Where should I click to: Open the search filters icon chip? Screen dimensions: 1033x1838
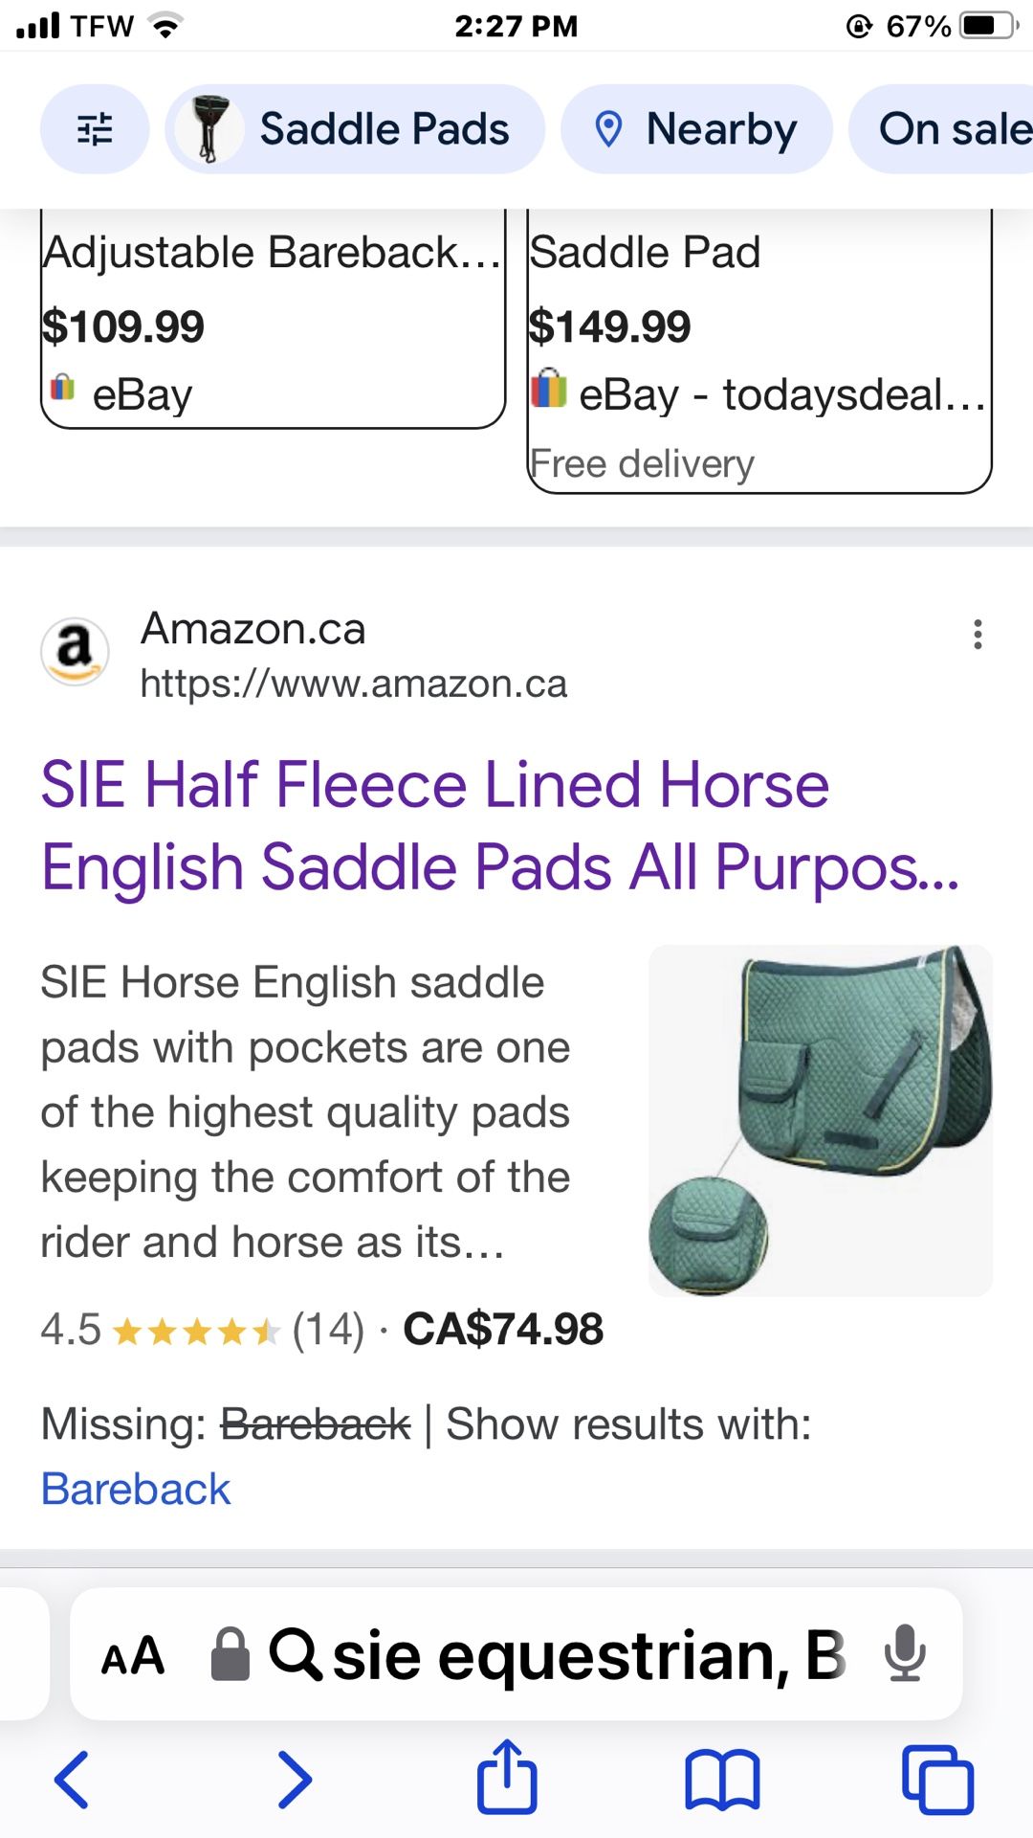coord(94,129)
